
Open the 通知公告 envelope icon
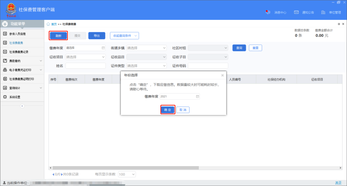pyautogui.click(x=296, y=12)
